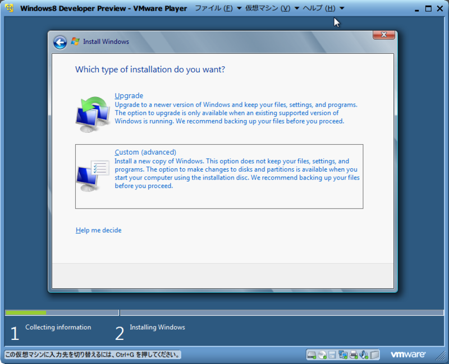Maximize the VMware Player window

tap(428, 8)
